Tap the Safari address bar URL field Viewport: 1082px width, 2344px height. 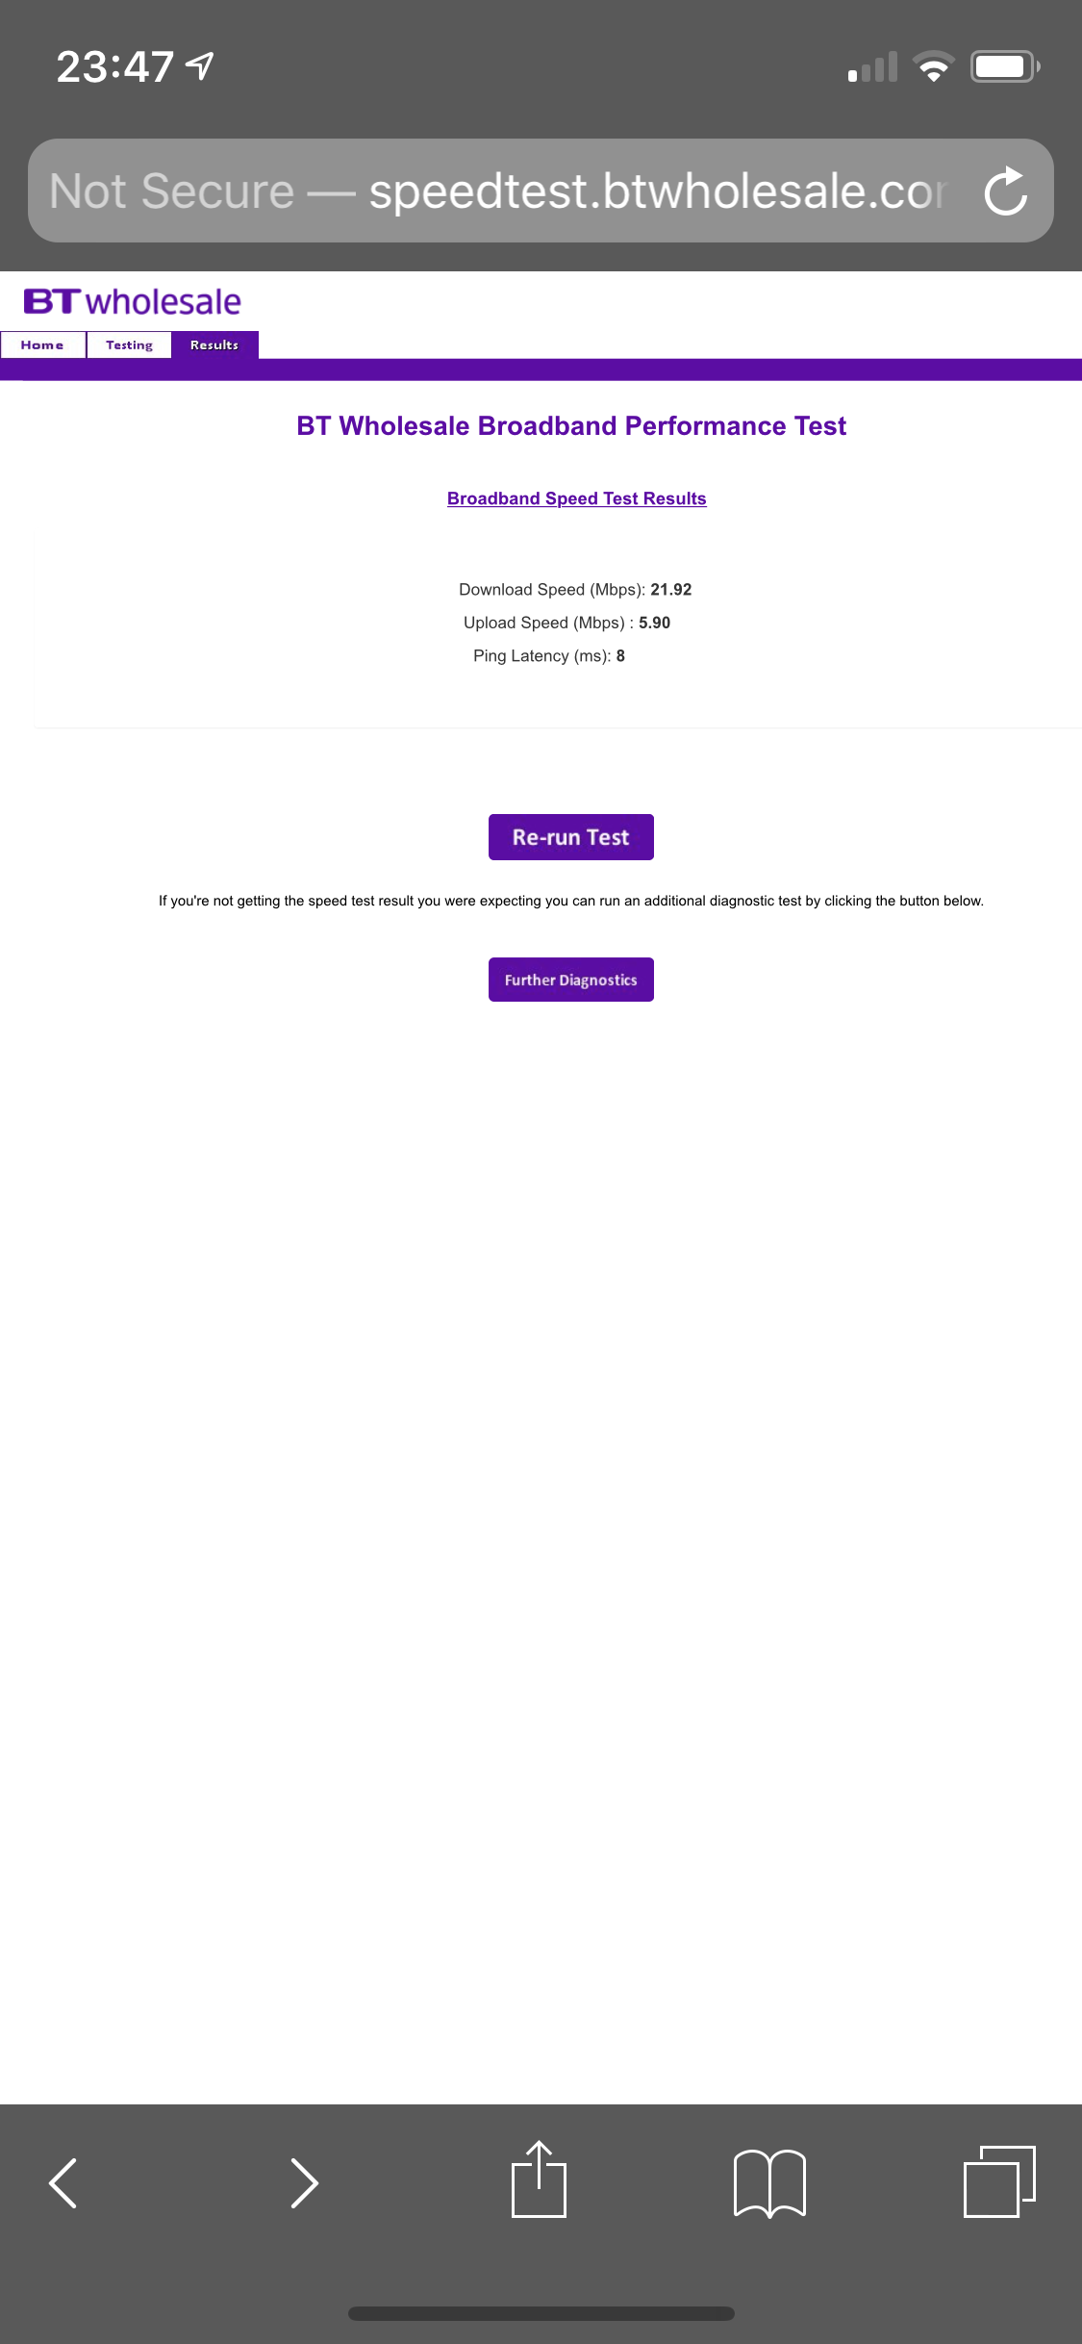point(500,191)
